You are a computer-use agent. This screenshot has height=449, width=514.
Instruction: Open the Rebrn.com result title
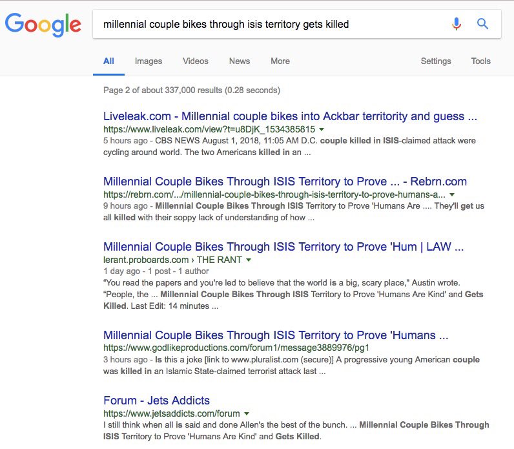point(285,182)
